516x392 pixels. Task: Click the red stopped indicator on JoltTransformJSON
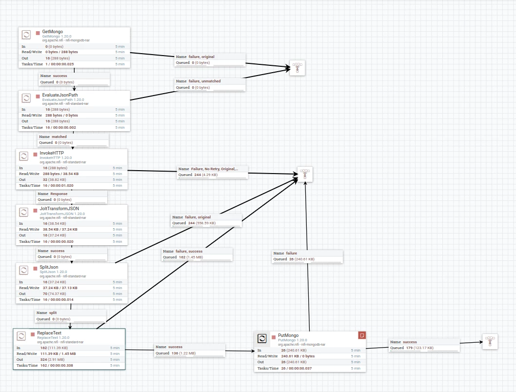36,210
